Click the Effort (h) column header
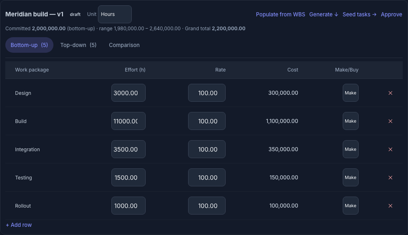Screen dimensions: 408x235 (x=135, y=70)
